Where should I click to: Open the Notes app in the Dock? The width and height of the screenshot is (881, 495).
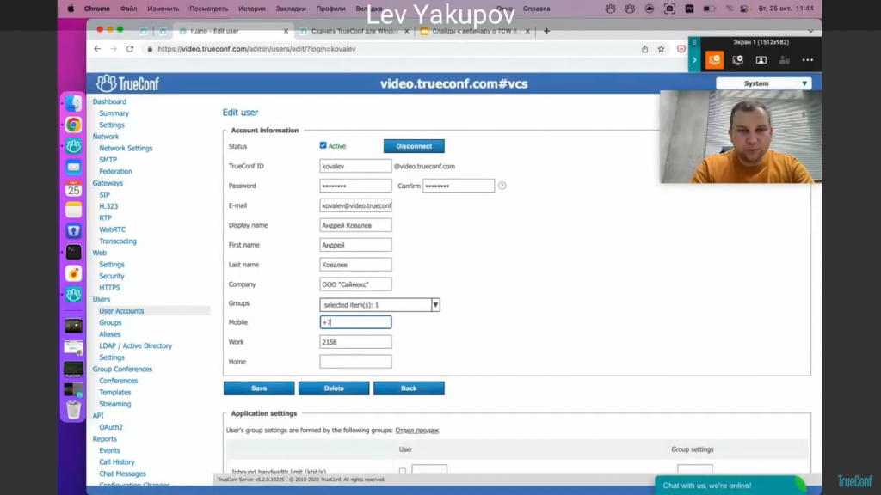[73, 210]
